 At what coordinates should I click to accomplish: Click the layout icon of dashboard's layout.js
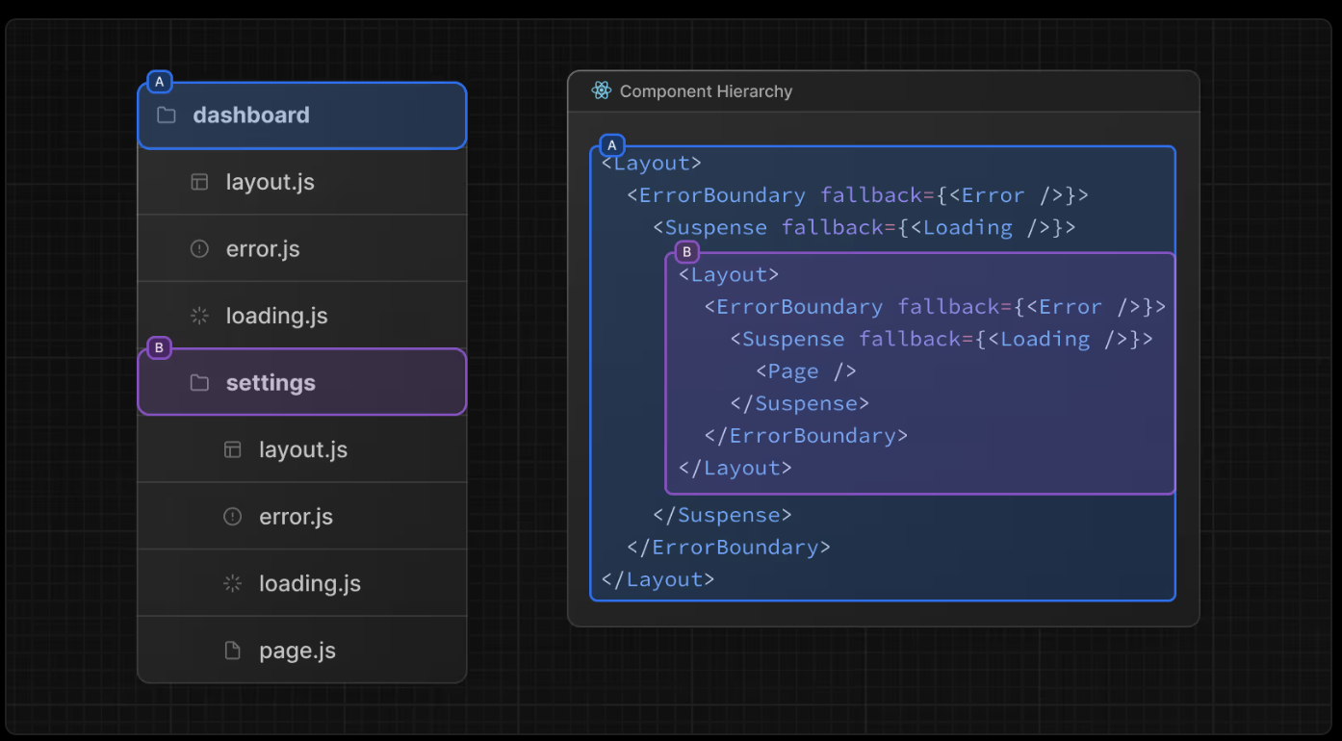tap(199, 182)
